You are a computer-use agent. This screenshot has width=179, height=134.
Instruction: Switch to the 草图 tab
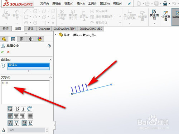coord(18,29)
